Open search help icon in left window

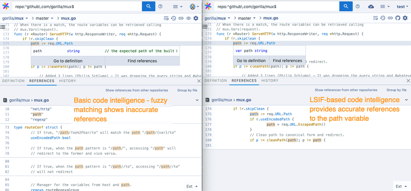tap(160, 7)
